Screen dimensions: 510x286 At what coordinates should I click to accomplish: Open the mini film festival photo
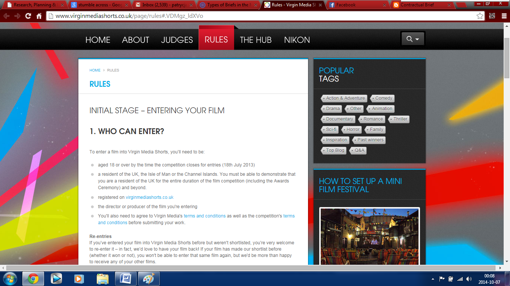coord(370,236)
